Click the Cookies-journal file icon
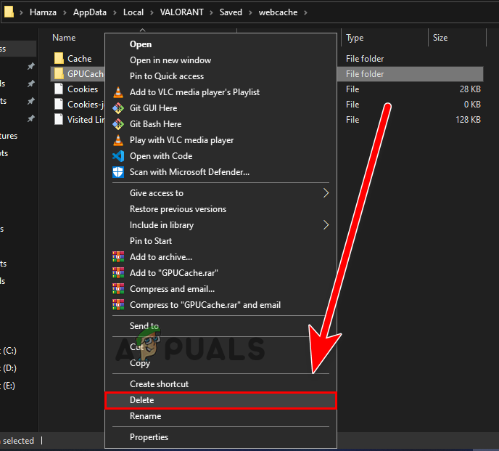The image size is (499, 451). coord(59,104)
